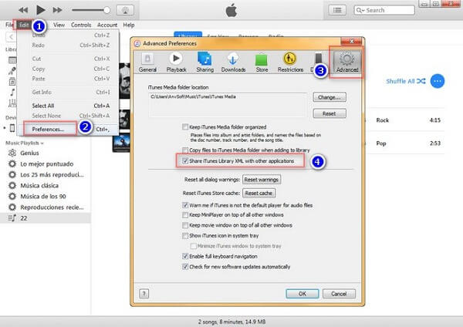Toggle Warn me if iTunes is not default player
This screenshot has height=327, width=463.
click(x=185, y=205)
